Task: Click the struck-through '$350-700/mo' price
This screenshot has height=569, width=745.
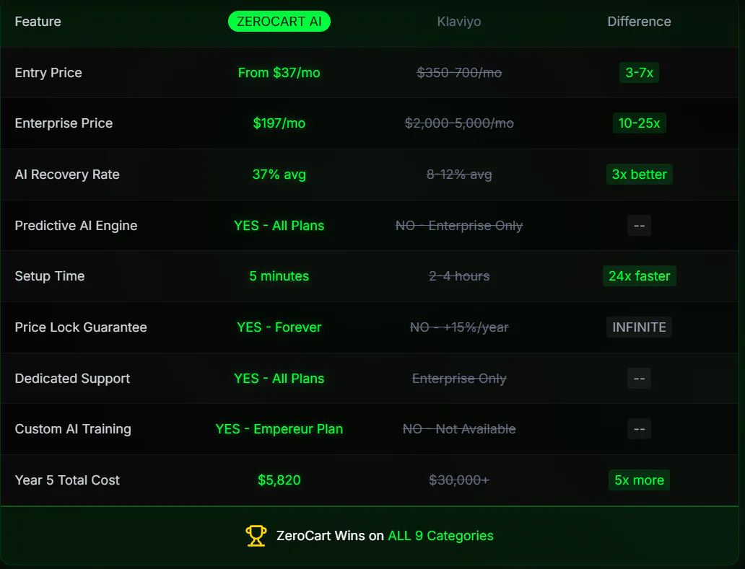Action: tap(459, 73)
